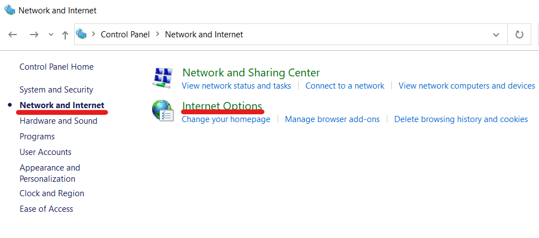Open recent locations dropdown arrow

pyautogui.click(x=51, y=35)
